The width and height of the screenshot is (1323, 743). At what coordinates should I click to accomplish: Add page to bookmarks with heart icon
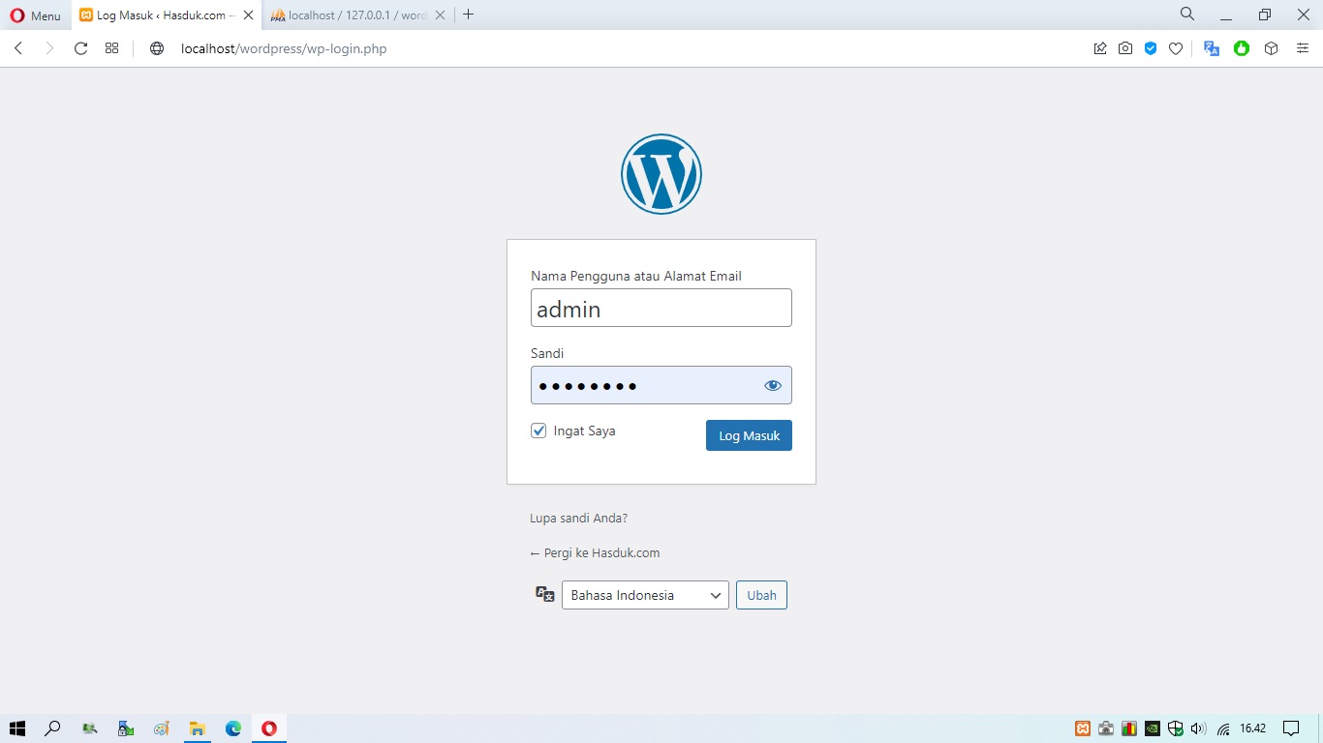1176,48
